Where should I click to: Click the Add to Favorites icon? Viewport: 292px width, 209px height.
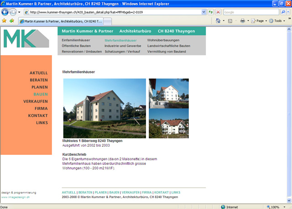tap(11, 20)
